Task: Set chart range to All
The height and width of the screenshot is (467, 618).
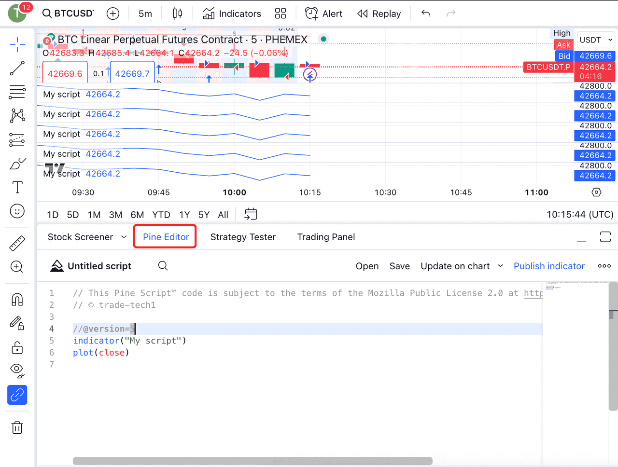Action: coord(223,215)
